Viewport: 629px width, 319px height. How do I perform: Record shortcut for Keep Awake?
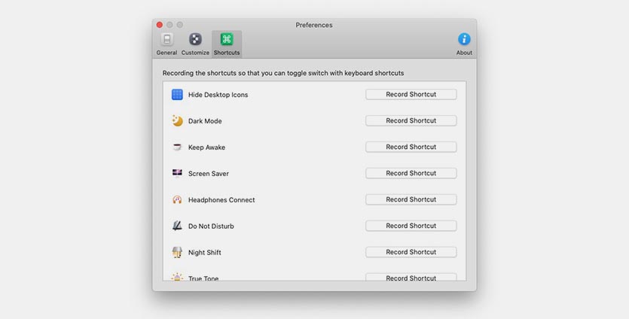pyautogui.click(x=411, y=147)
